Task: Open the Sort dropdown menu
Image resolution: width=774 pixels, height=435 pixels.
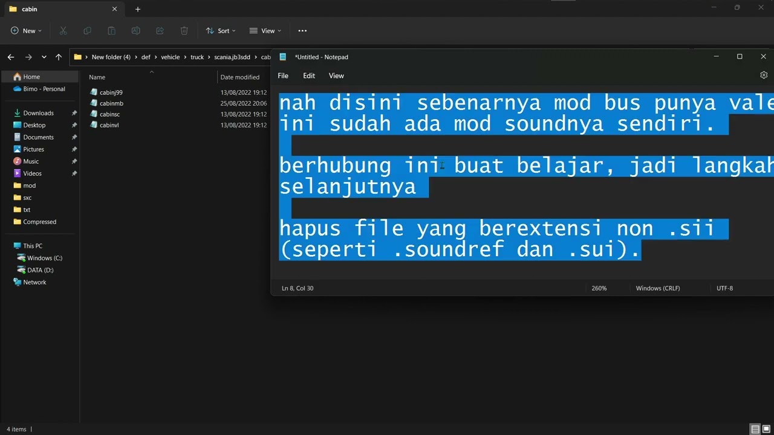Action: [x=221, y=31]
